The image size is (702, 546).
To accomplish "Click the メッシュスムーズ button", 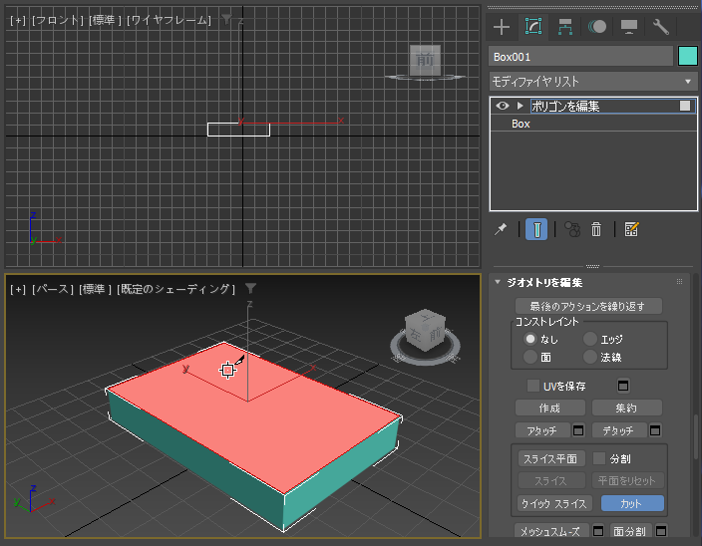I will tap(551, 531).
